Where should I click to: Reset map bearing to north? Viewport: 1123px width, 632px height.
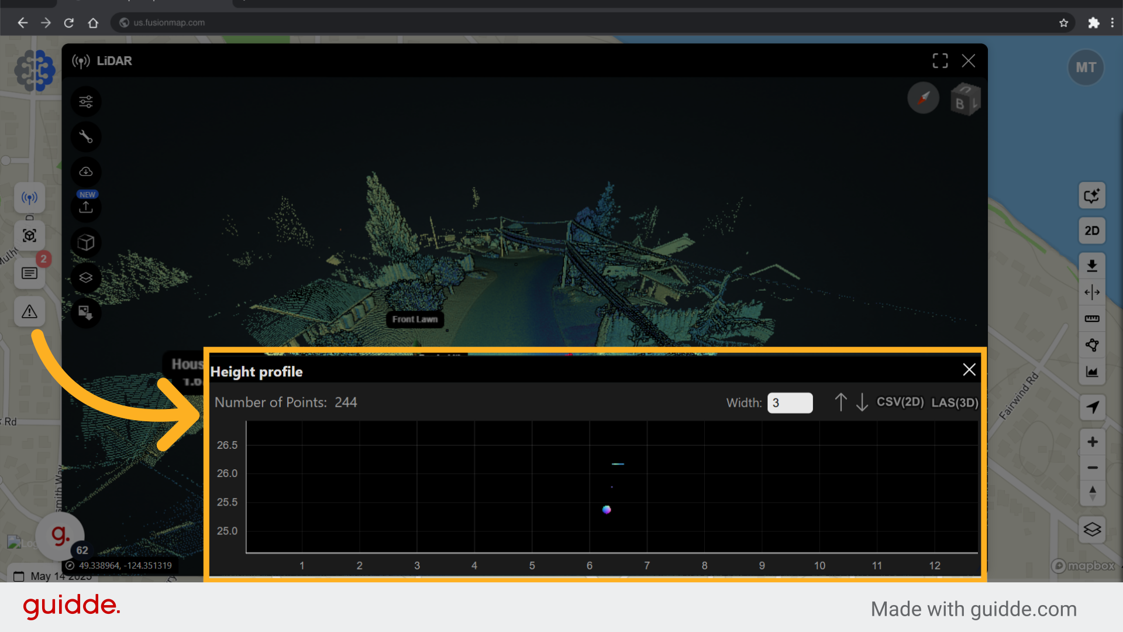click(x=1092, y=493)
